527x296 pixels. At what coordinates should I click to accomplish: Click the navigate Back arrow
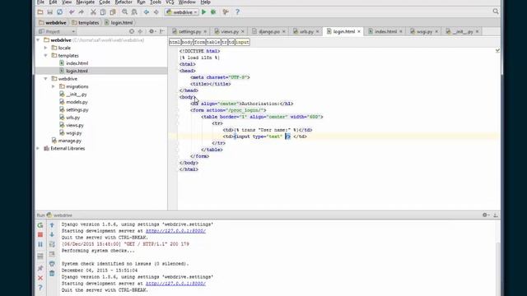(x=147, y=12)
